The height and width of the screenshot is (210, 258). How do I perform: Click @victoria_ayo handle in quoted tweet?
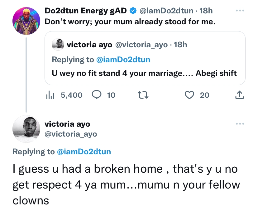142,45
